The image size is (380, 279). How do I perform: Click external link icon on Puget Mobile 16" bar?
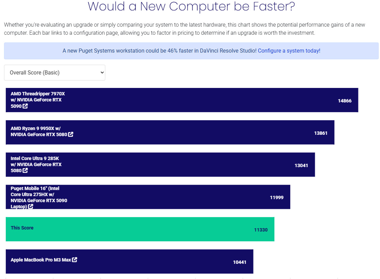(30, 207)
